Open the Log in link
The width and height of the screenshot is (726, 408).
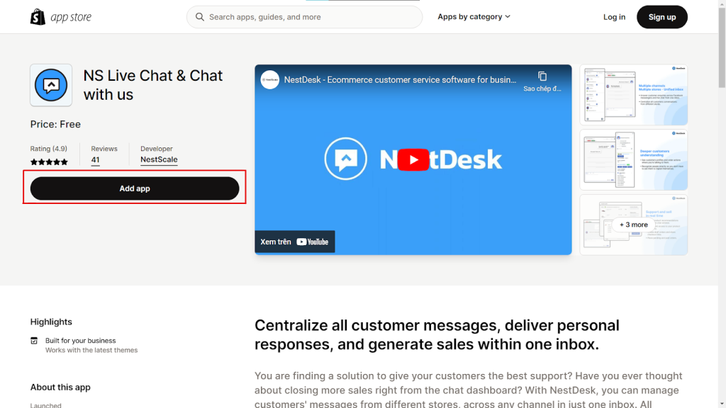(614, 17)
